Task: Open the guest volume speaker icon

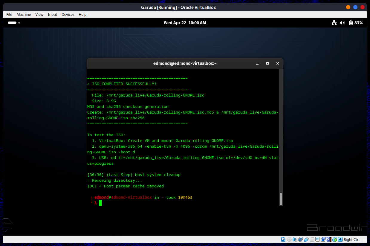Action: 342,23
